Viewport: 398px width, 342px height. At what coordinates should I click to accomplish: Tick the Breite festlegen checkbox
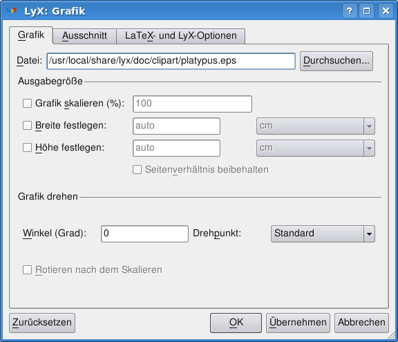click(27, 125)
